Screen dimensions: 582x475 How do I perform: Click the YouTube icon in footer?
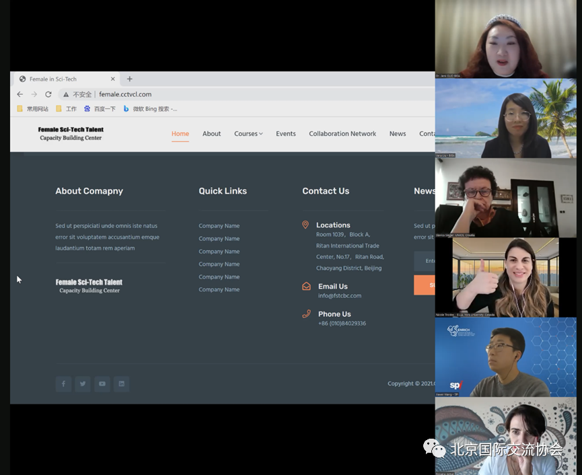click(x=102, y=384)
